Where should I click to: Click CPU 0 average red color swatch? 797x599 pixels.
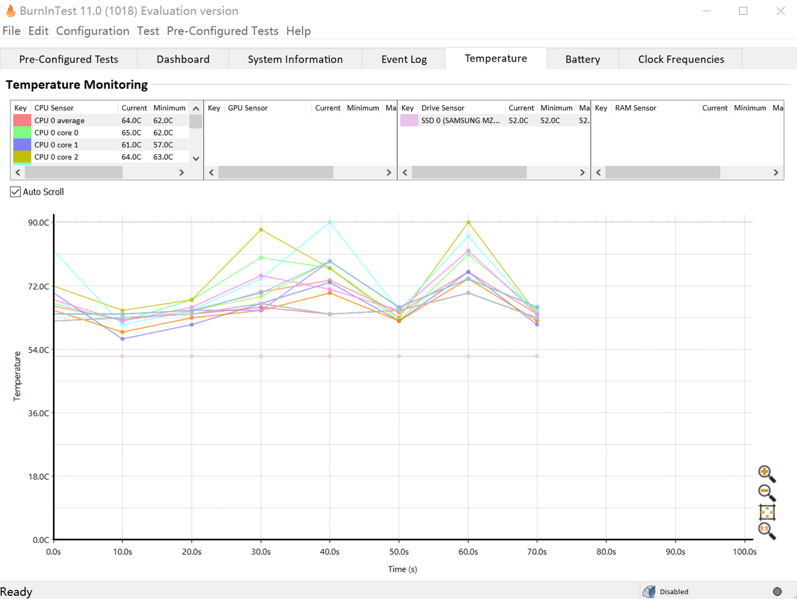[22, 121]
